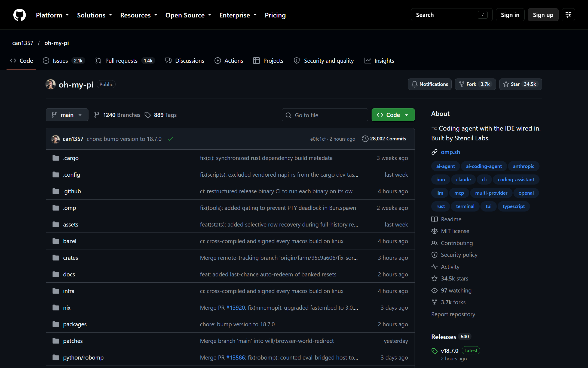Open the GitHub home logo
Image resolution: width=588 pixels, height=368 pixels.
click(x=20, y=15)
